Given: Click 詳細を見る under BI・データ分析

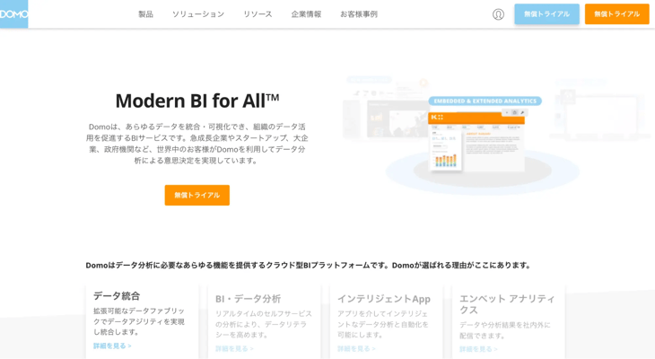Looking at the screenshot, I should point(234,348).
